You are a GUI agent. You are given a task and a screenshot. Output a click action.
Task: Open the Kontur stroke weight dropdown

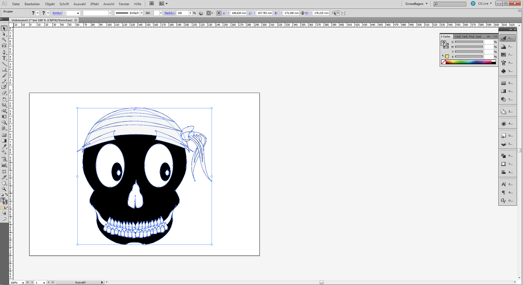(x=78, y=13)
